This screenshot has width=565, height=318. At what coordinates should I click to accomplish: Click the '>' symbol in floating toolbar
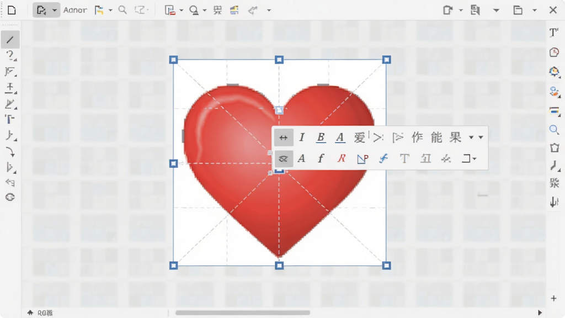coord(378,137)
